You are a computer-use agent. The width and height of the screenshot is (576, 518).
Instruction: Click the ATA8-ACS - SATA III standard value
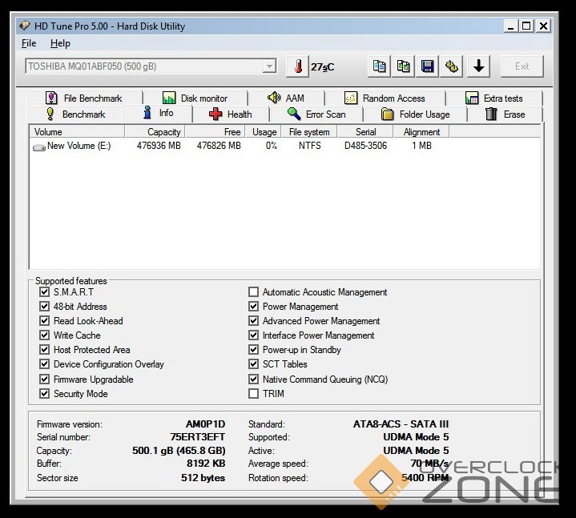click(401, 424)
